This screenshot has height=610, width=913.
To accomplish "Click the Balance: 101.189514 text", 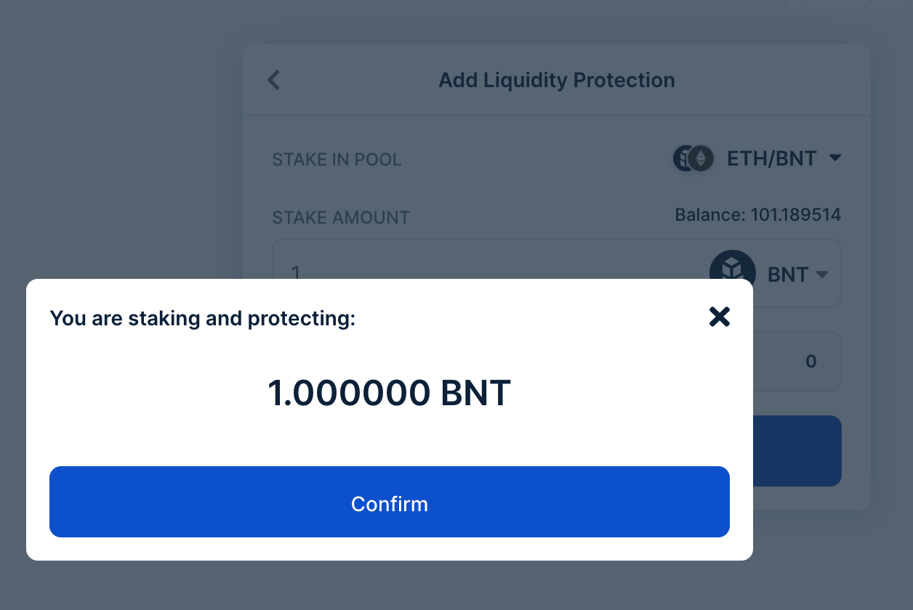I will 758,214.
